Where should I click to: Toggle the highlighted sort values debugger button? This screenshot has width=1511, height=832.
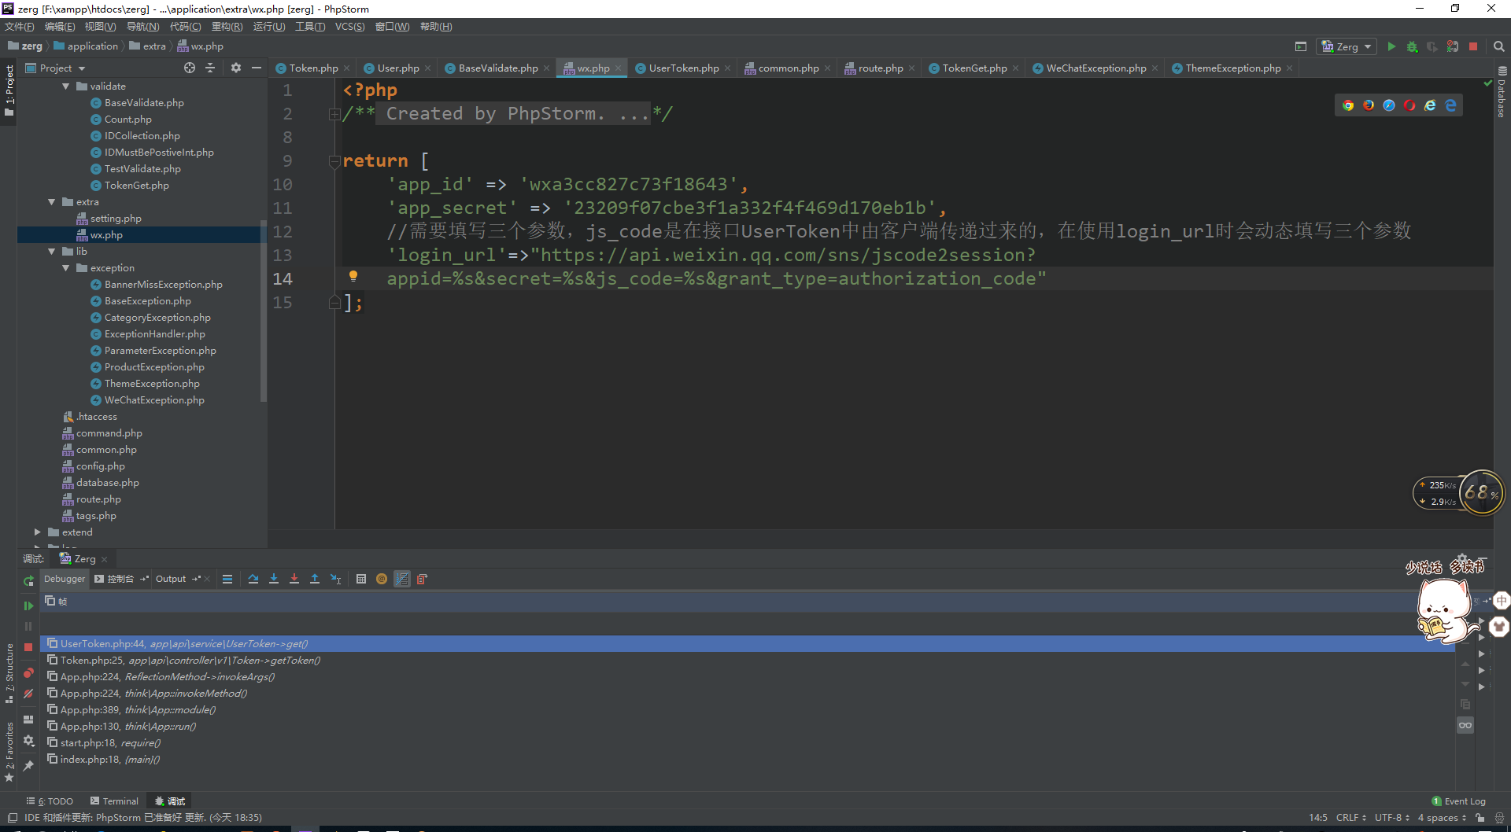point(402,579)
